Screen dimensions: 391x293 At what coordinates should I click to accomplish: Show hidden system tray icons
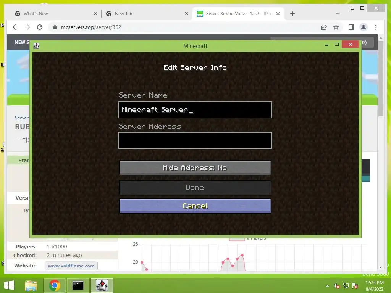327,286
